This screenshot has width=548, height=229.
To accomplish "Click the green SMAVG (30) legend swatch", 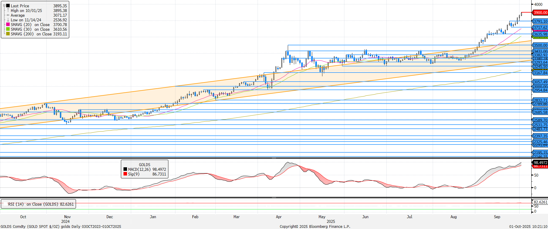I will [x=8, y=29].
